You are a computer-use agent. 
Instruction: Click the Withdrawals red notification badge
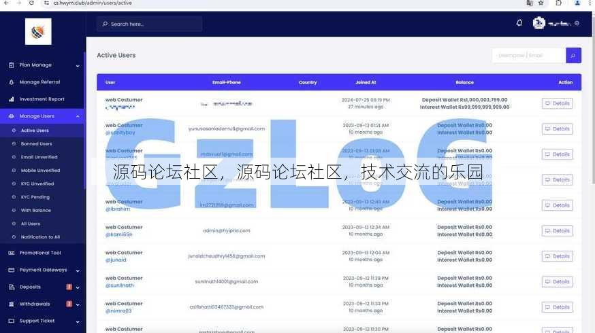click(69, 304)
